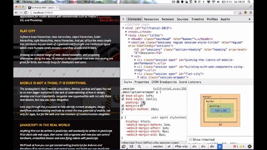The height and width of the screenshot is (150, 267).
Task: Select the section breadcrumb
Action: 158,146
